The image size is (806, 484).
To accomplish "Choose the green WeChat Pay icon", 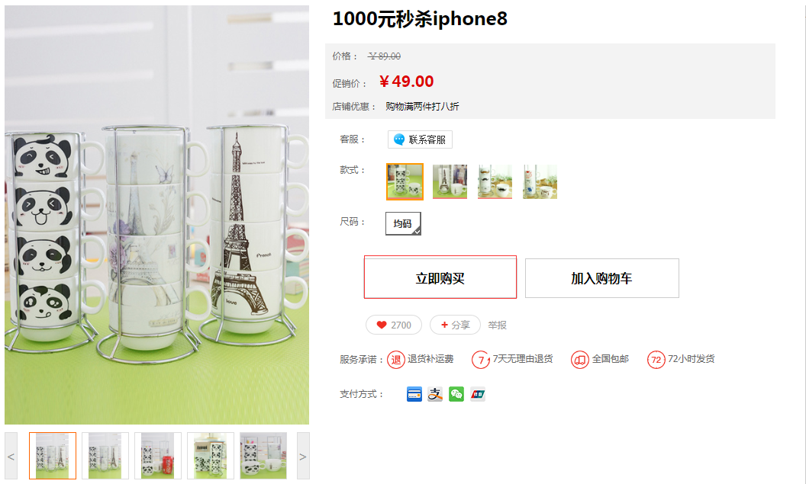I will pyautogui.click(x=456, y=394).
